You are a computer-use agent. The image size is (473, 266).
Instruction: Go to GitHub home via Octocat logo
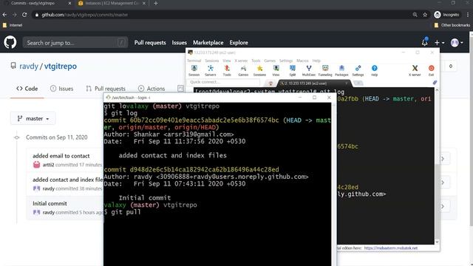(10, 42)
